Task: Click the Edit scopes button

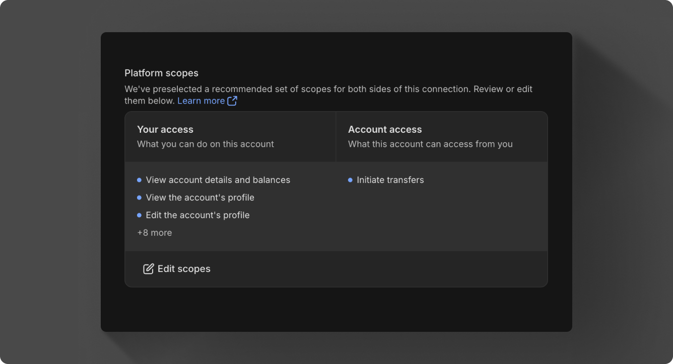Action: click(177, 269)
